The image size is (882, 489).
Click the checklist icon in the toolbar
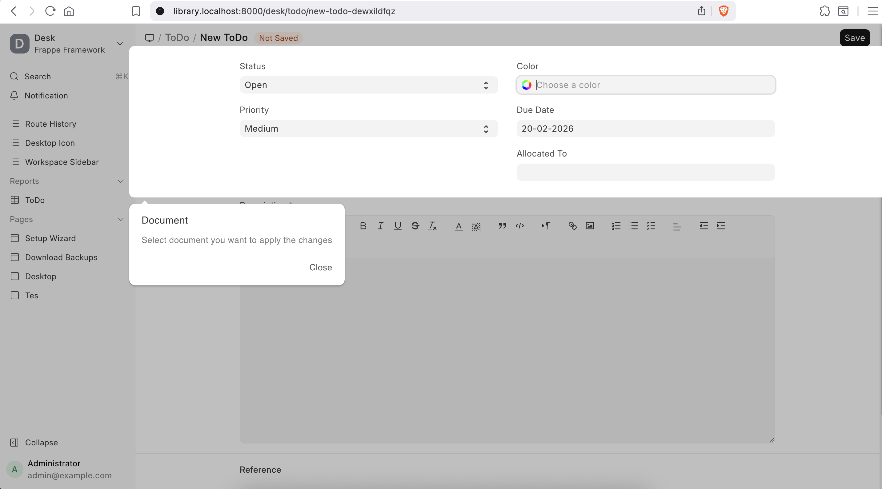pos(651,226)
